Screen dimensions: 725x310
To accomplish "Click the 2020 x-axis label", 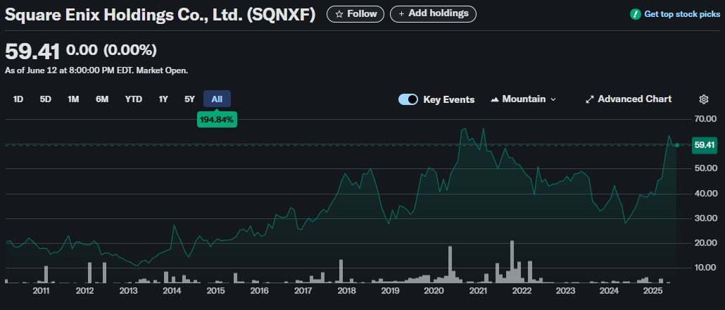I will (434, 291).
